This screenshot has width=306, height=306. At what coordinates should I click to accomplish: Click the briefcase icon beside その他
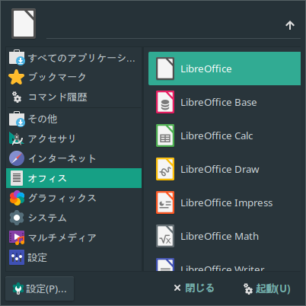(x=17, y=119)
